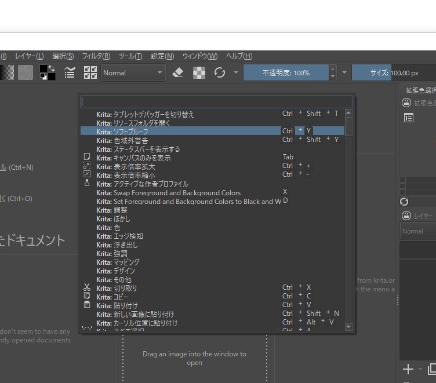Select キャンバスのみを表示 action
This screenshot has height=383, width=436.
tap(212, 158)
